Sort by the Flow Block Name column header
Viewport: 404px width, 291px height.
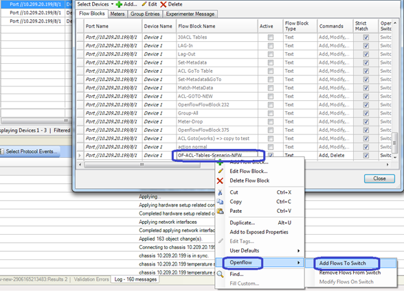tap(217, 26)
